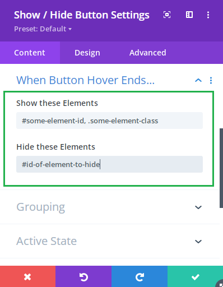The width and height of the screenshot is (223, 287).
Task: Click the expand modal fullscreen icon
Action: (x=167, y=15)
